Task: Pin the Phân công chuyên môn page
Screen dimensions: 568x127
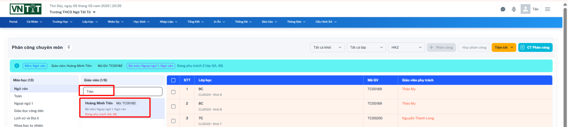Action: pos(69,47)
